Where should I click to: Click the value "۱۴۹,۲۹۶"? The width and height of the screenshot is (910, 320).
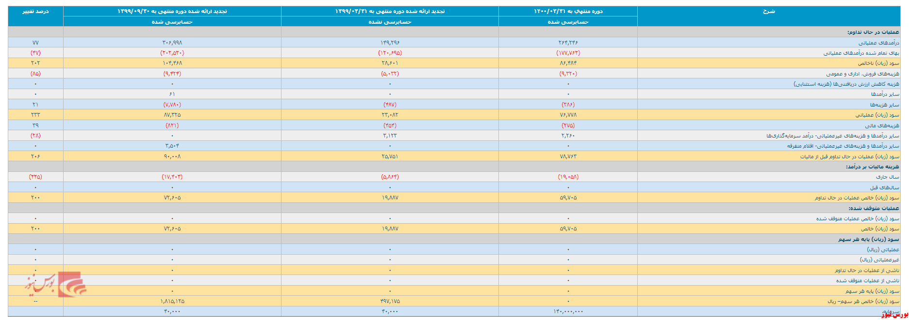click(390, 43)
